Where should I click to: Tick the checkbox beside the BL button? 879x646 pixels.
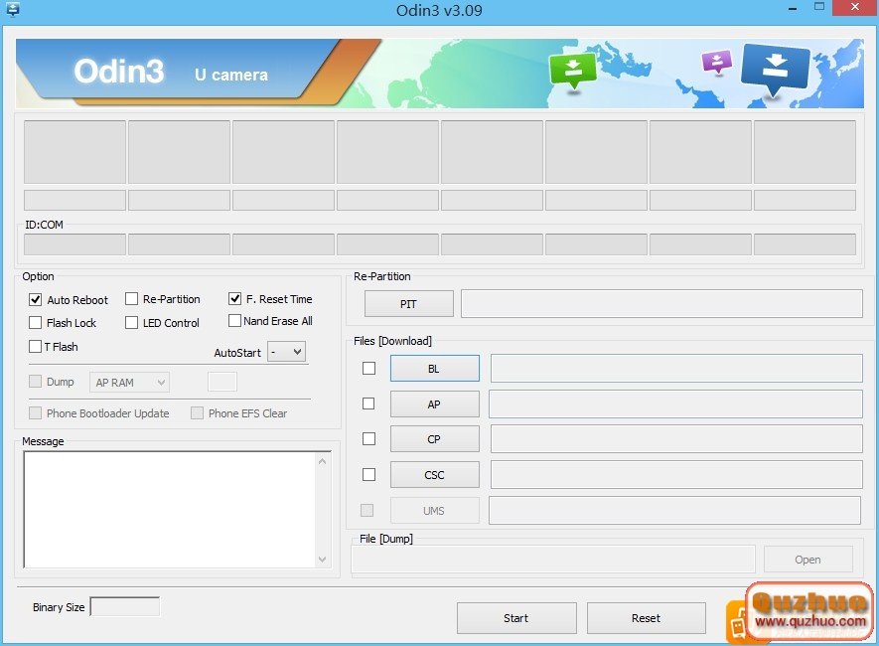[x=368, y=369]
